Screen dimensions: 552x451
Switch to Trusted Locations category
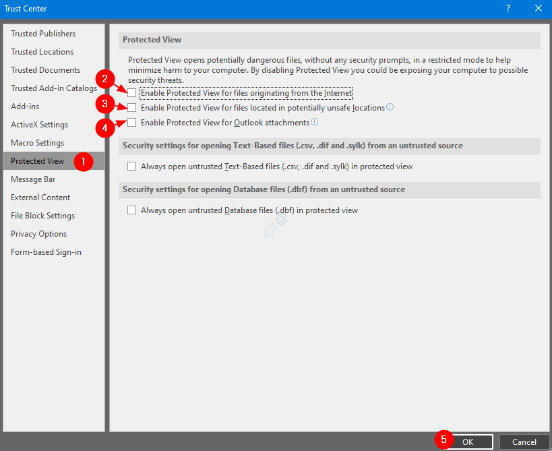tap(42, 52)
